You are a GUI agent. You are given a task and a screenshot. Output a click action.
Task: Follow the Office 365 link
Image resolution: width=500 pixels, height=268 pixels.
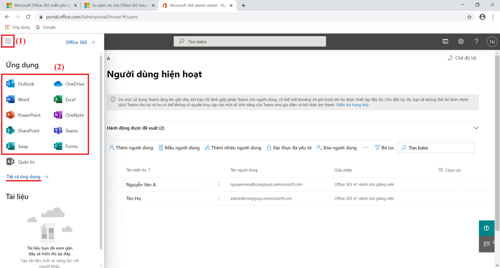(x=80, y=42)
